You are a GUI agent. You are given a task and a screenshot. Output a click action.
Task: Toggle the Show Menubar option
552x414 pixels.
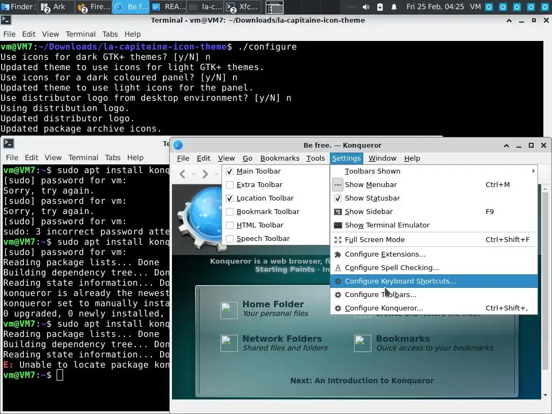[x=434, y=184]
